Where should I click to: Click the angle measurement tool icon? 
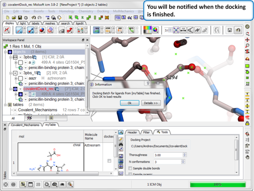tap(190, 30)
